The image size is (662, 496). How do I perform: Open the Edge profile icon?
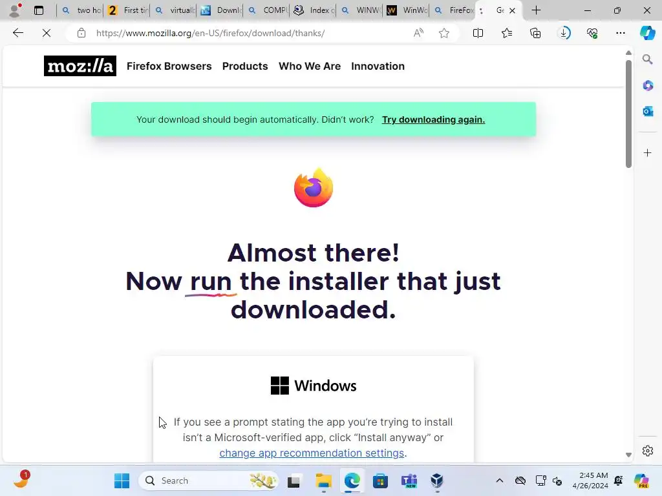pyautogui.click(x=16, y=10)
